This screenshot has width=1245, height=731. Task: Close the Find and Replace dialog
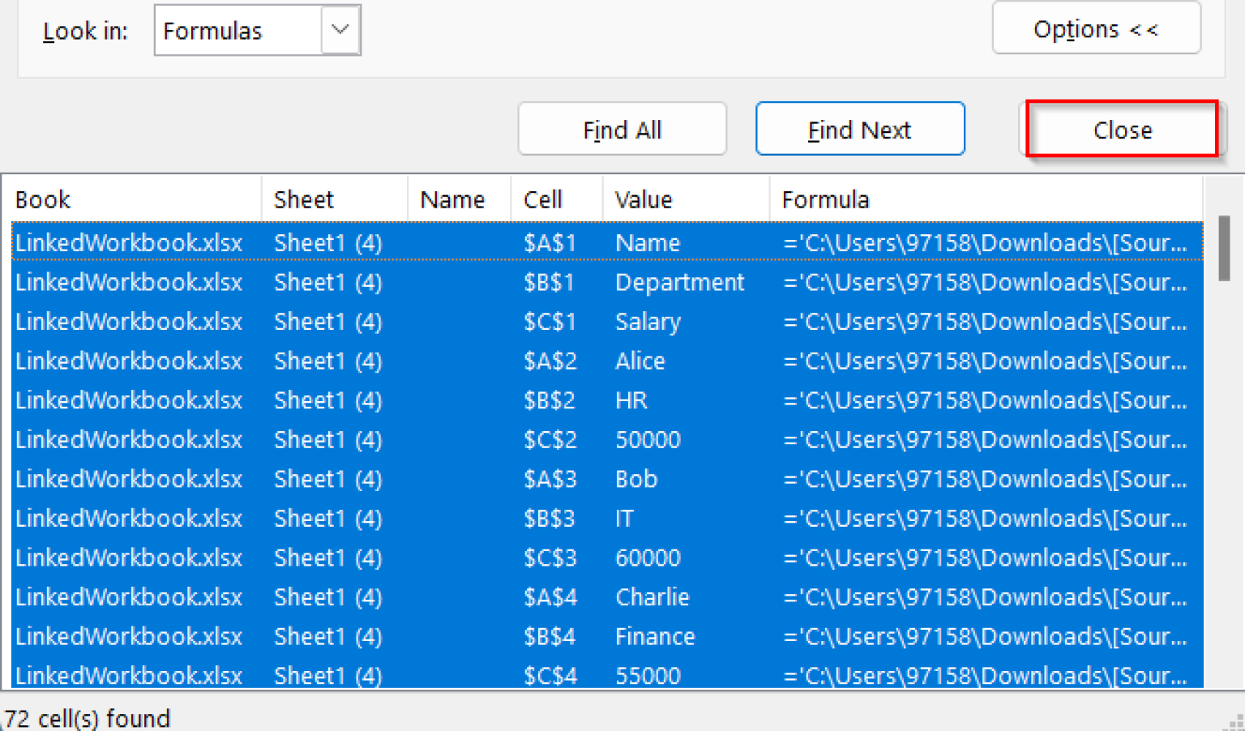1122,129
